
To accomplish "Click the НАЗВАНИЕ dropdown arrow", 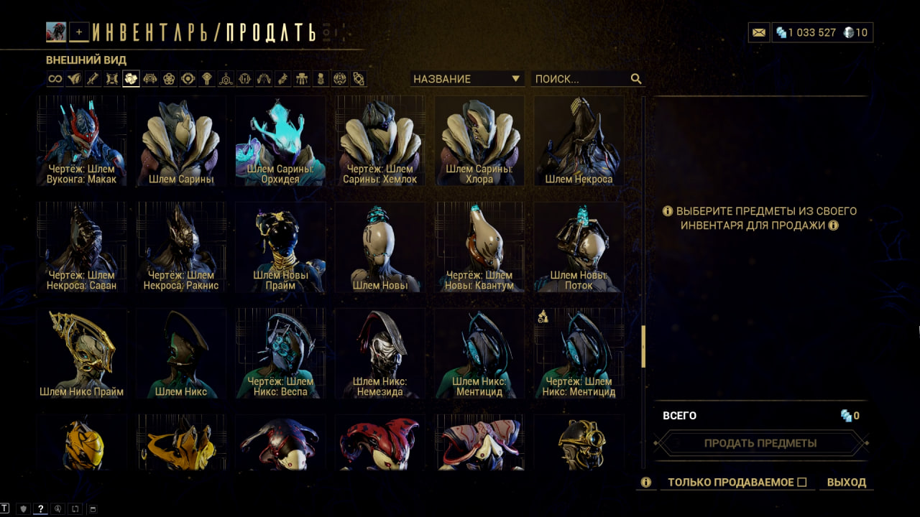I will pyautogui.click(x=515, y=79).
